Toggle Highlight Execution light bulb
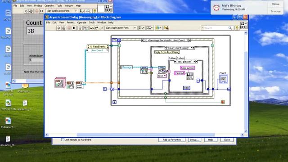Viewport: 288px width, 162px height. tap(80, 28)
